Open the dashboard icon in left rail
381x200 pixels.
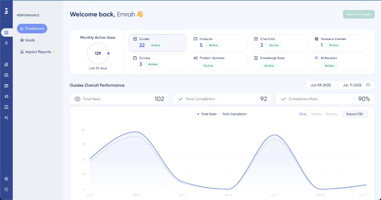click(6, 32)
